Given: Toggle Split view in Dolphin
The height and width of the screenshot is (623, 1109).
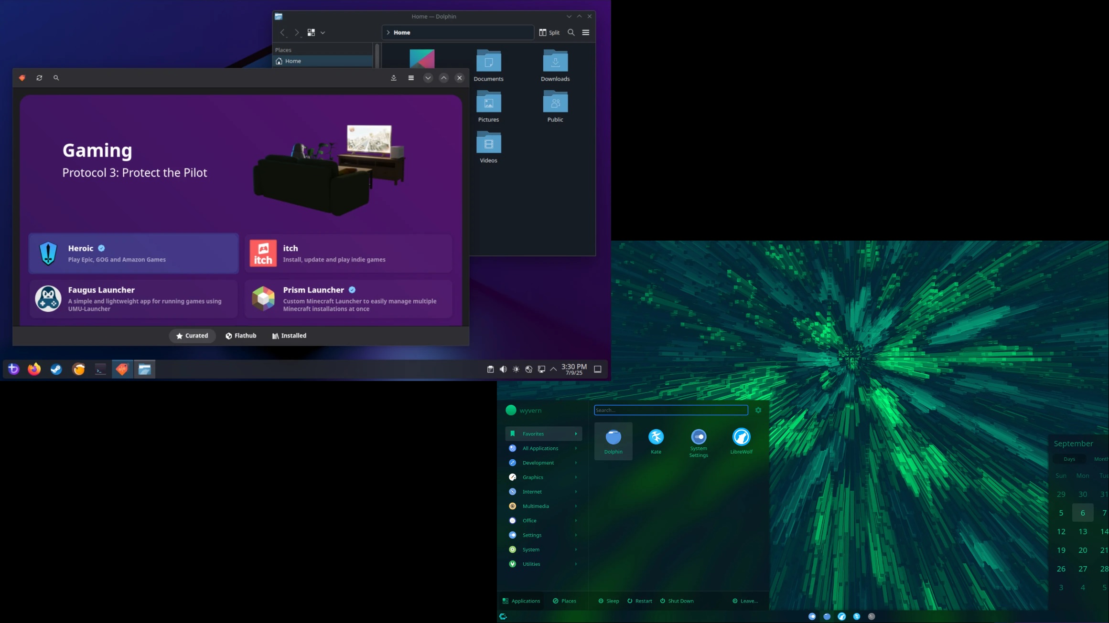Looking at the screenshot, I should [x=549, y=32].
